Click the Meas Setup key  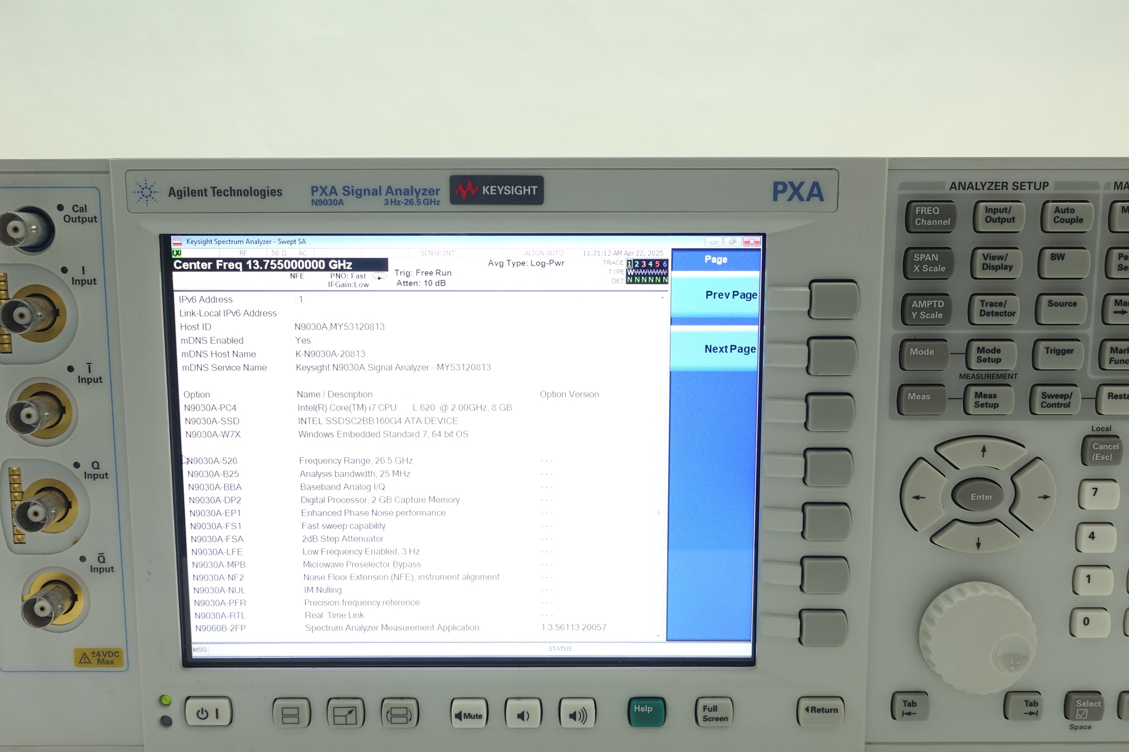988,399
